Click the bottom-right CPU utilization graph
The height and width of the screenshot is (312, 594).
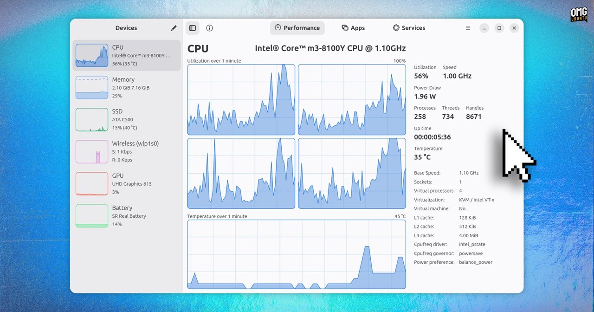coord(352,173)
